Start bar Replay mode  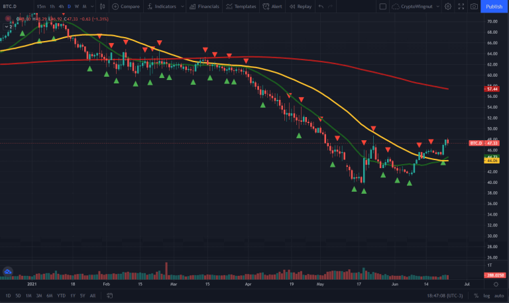click(300, 7)
